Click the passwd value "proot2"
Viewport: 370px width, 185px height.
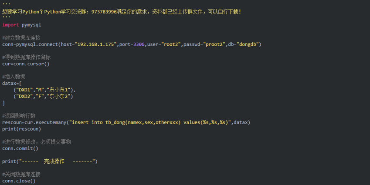coord(214,44)
